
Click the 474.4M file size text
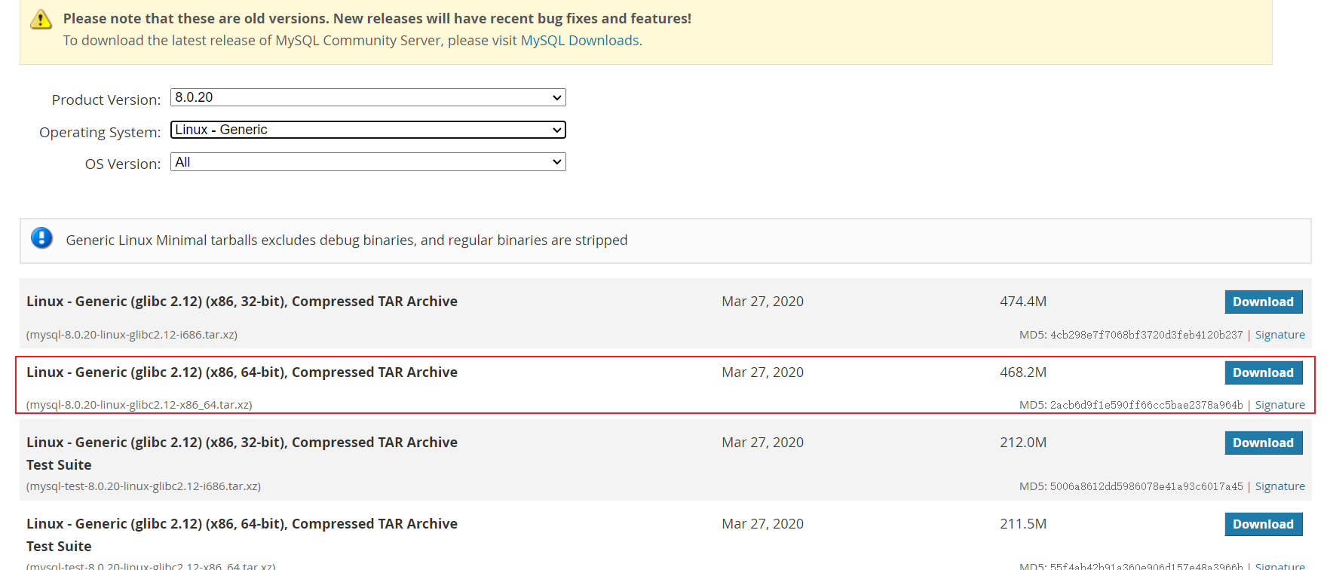pyautogui.click(x=1023, y=302)
